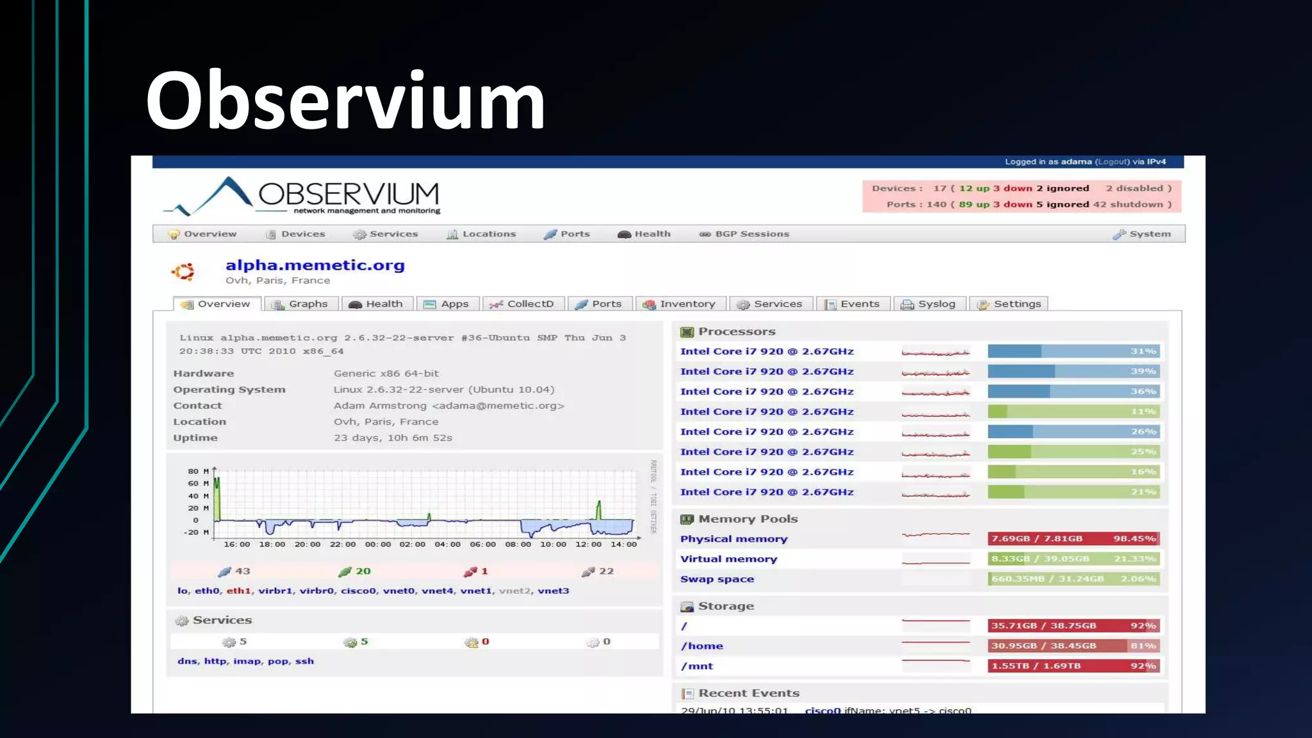Open the Locations menu
Screen dimensions: 1312x738
click(x=481, y=234)
